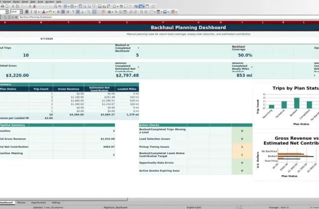Switch to the Opportunities sheet tab

[x=38, y=203]
